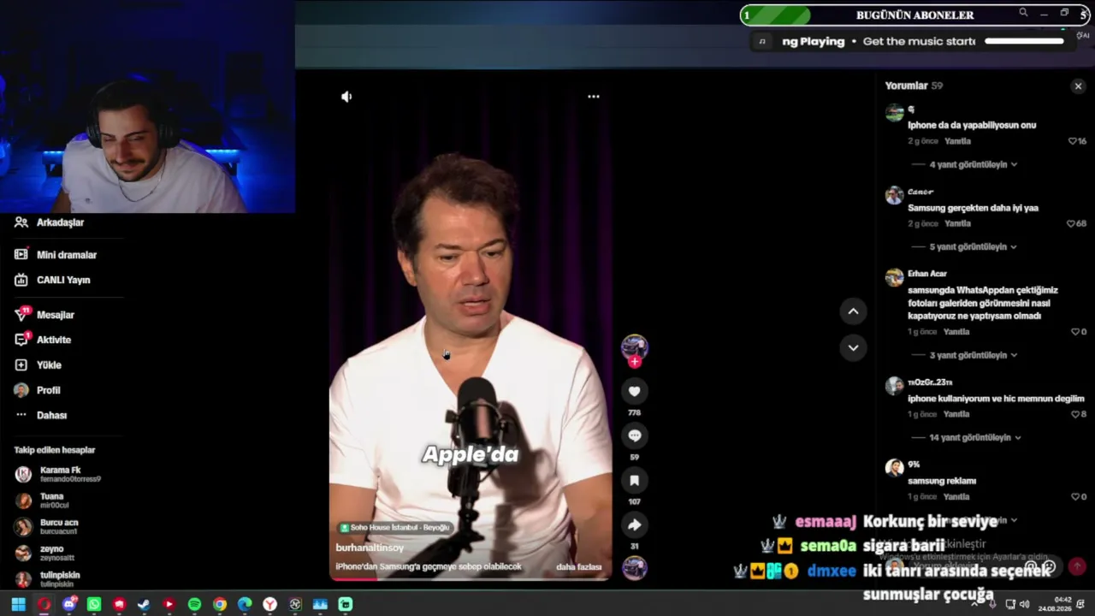Open Discord from the taskbar

69,604
